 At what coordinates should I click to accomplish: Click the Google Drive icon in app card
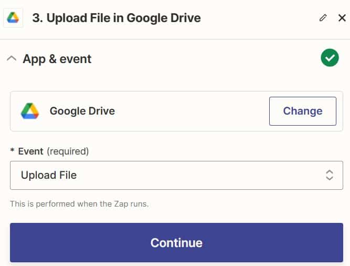click(30, 111)
